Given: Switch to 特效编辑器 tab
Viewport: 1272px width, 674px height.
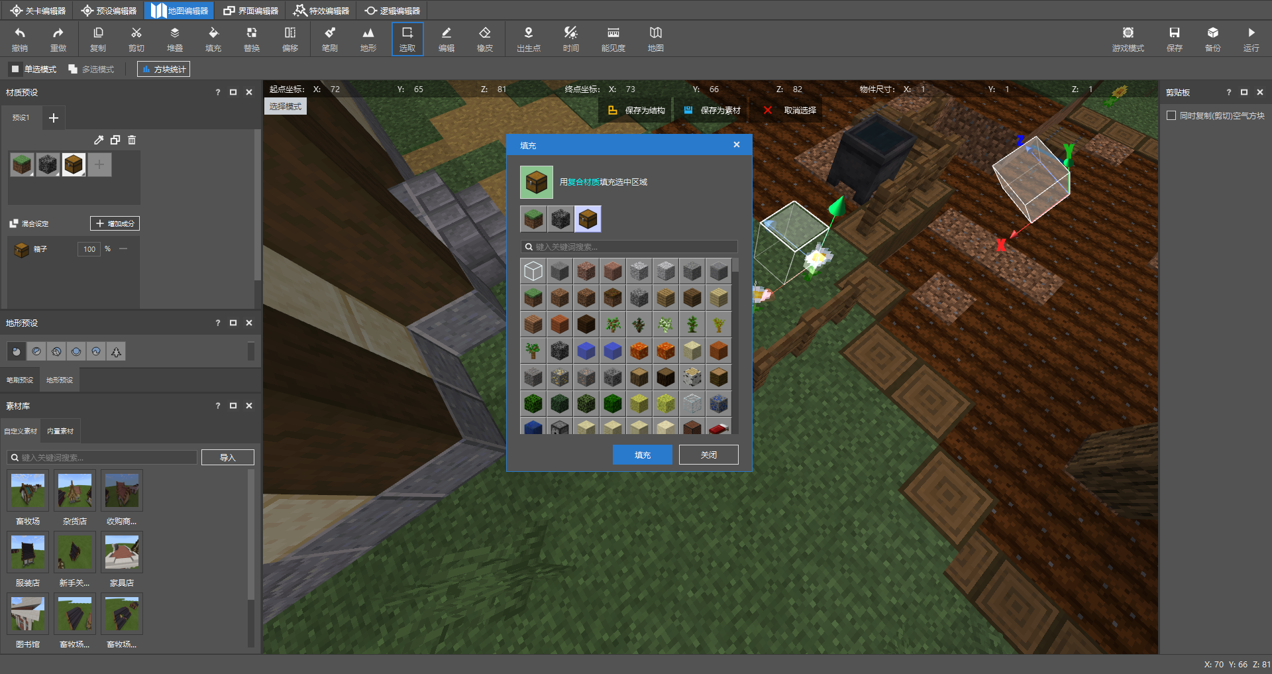Looking at the screenshot, I should pos(321,11).
